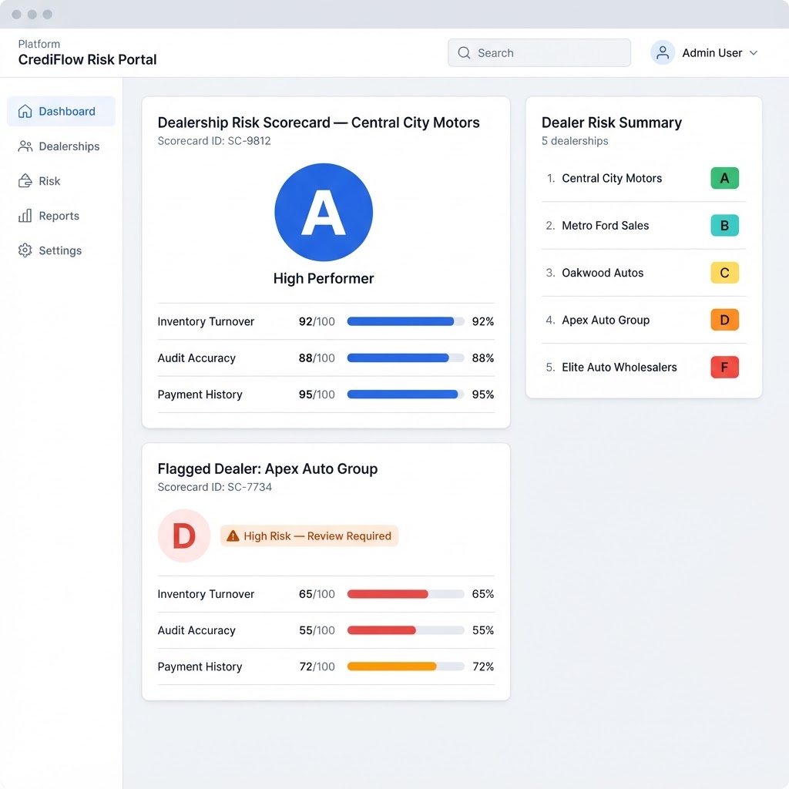Go to Dealerships in the sidebar
The height and width of the screenshot is (789, 789).
tap(61, 146)
